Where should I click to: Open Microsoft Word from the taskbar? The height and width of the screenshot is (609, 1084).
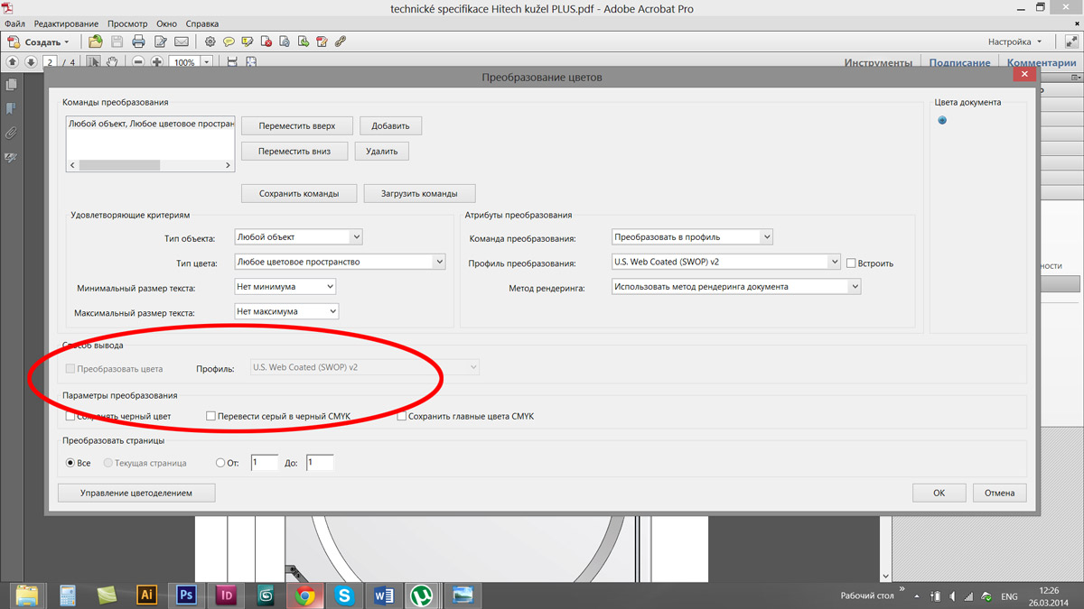pos(383,595)
